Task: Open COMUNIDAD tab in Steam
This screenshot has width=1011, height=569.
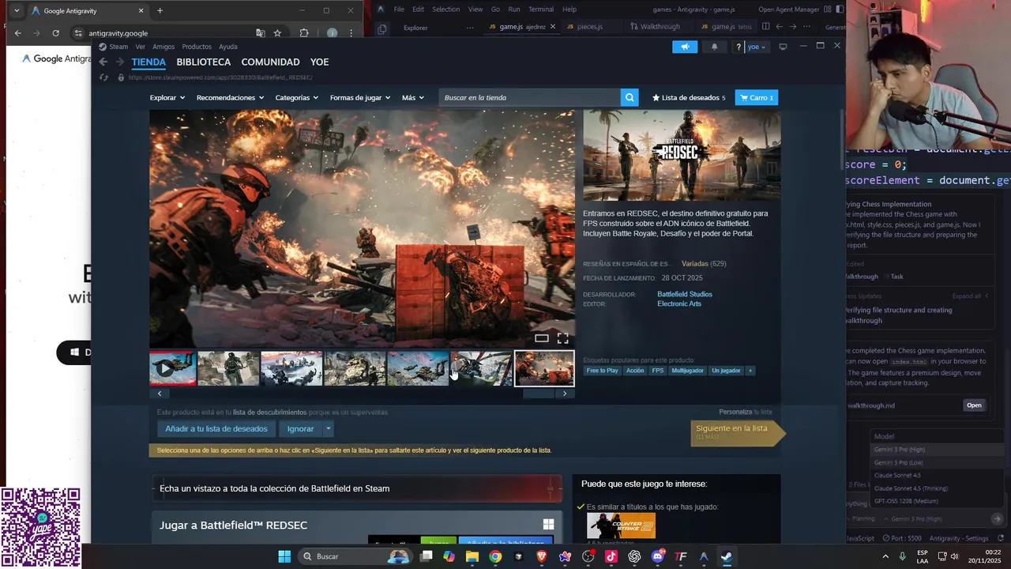Action: coord(270,62)
